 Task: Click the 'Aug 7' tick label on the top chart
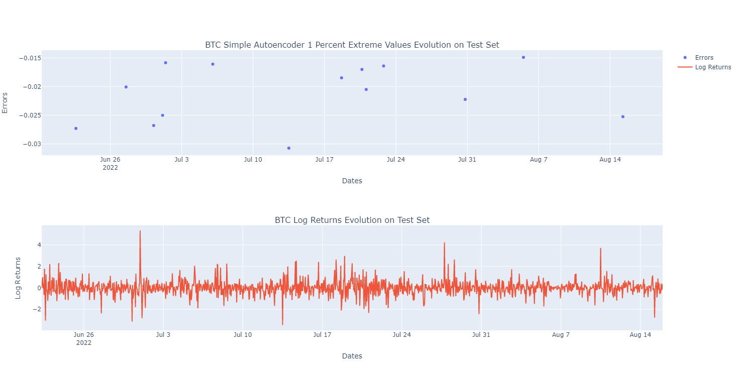[x=539, y=160]
